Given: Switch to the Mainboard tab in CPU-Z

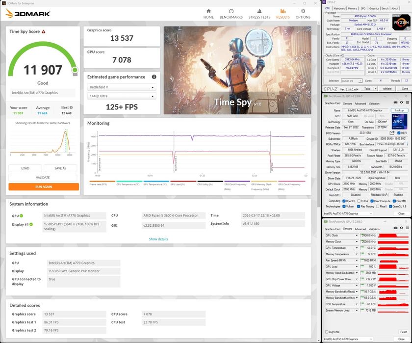Looking at the screenshot, I should click(x=339, y=8).
